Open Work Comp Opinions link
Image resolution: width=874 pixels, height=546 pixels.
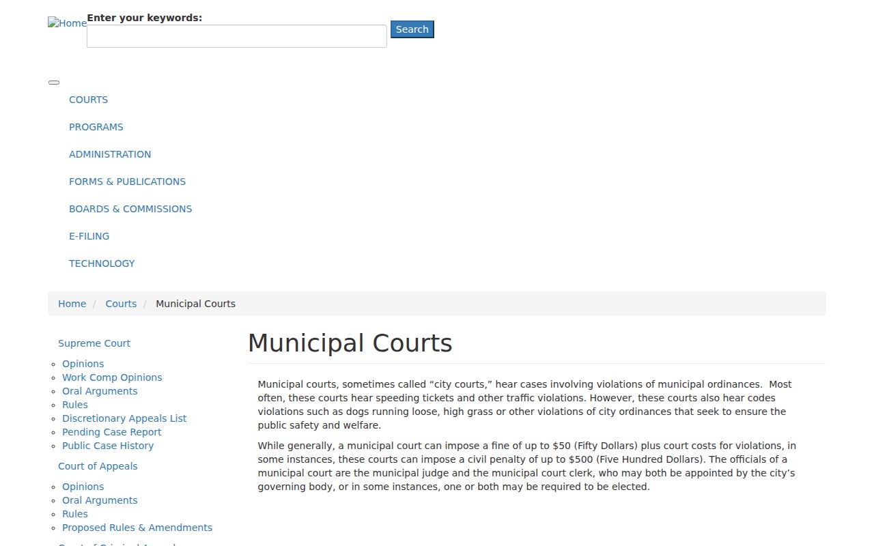pos(112,377)
